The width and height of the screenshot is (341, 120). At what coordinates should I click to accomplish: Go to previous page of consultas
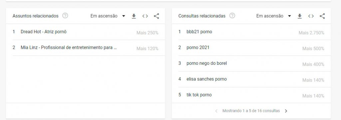pos(216,111)
